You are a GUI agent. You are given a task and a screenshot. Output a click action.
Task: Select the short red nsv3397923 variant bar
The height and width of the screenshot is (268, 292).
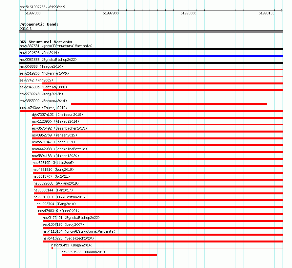[x=109, y=255]
